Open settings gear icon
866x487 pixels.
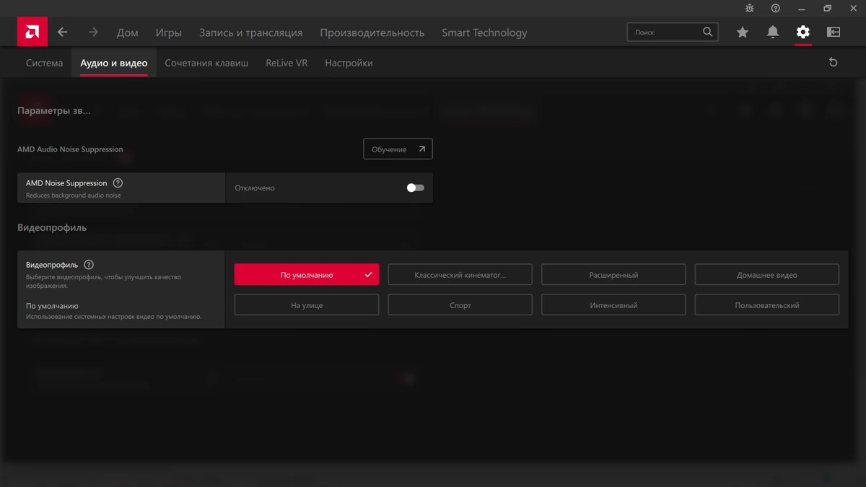click(803, 32)
